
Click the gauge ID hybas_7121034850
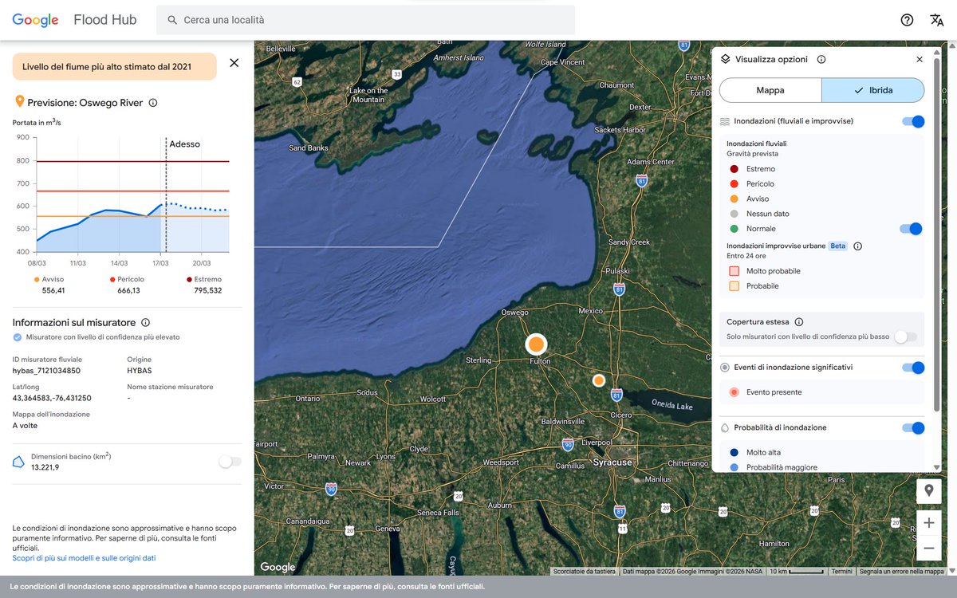[x=46, y=371]
